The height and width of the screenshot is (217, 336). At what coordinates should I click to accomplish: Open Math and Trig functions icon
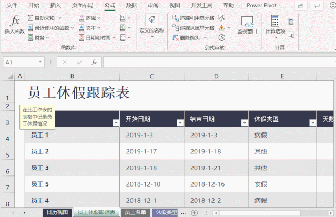tap(123, 28)
